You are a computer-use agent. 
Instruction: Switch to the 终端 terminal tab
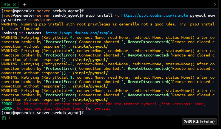click(7, 4)
